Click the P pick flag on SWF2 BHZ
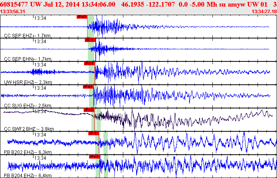 tap(89, 110)
